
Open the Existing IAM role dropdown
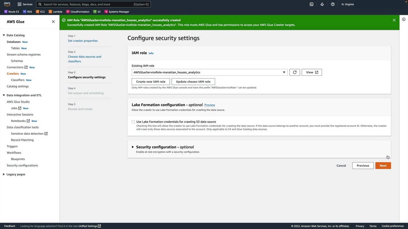pyautogui.click(x=209, y=73)
